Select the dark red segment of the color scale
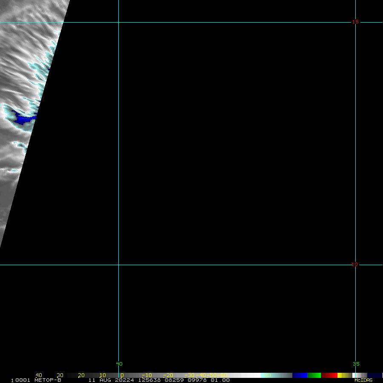 [x=329, y=375]
